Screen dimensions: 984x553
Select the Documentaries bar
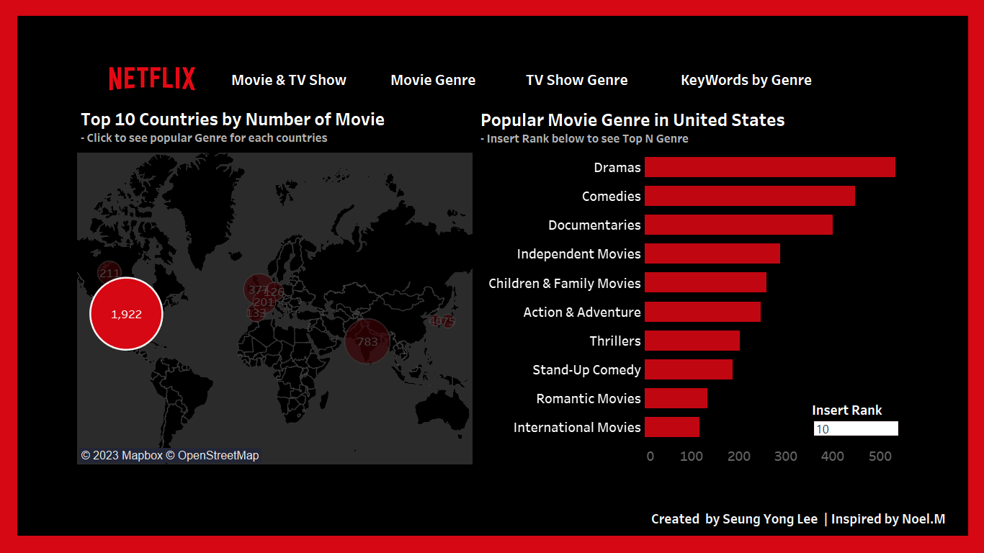[x=738, y=225]
